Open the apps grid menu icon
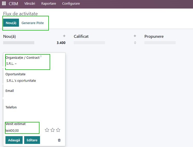This screenshot has width=193, height=147. (4, 3)
